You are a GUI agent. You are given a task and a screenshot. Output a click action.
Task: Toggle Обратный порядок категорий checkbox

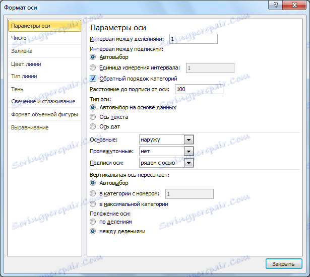[x=93, y=79]
